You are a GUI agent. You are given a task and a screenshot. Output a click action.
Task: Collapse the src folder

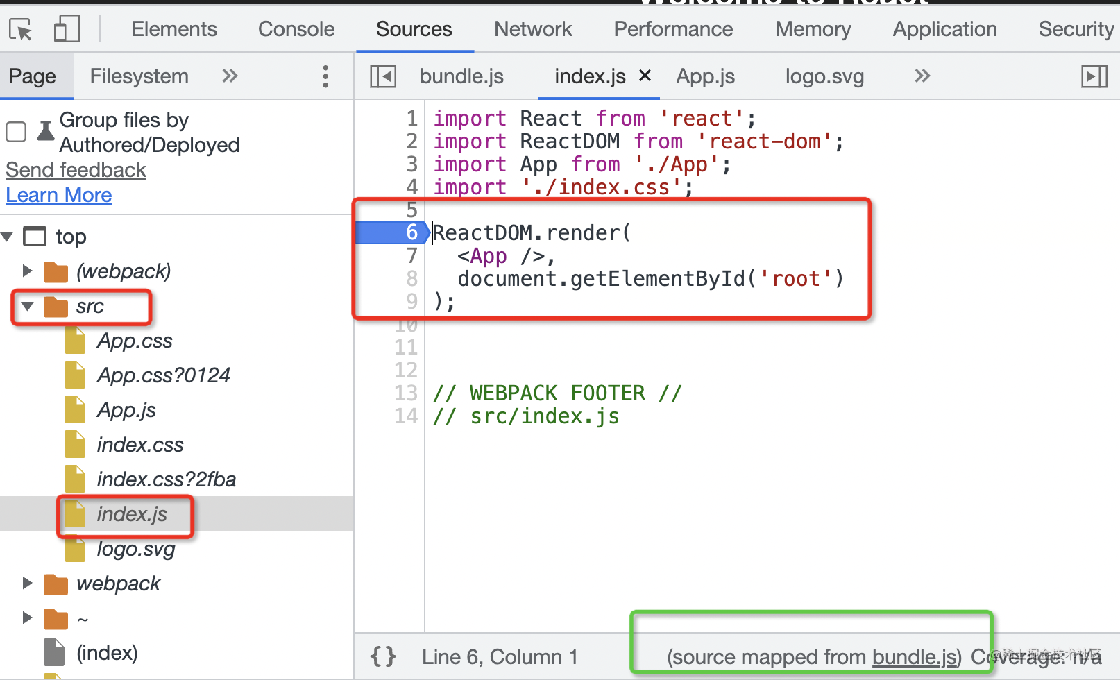point(28,306)
